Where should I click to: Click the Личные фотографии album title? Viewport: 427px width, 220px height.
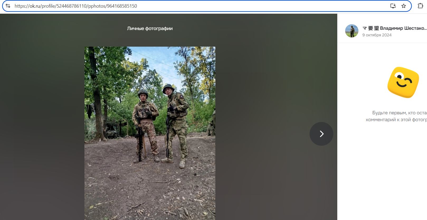(x=150, y=28)
